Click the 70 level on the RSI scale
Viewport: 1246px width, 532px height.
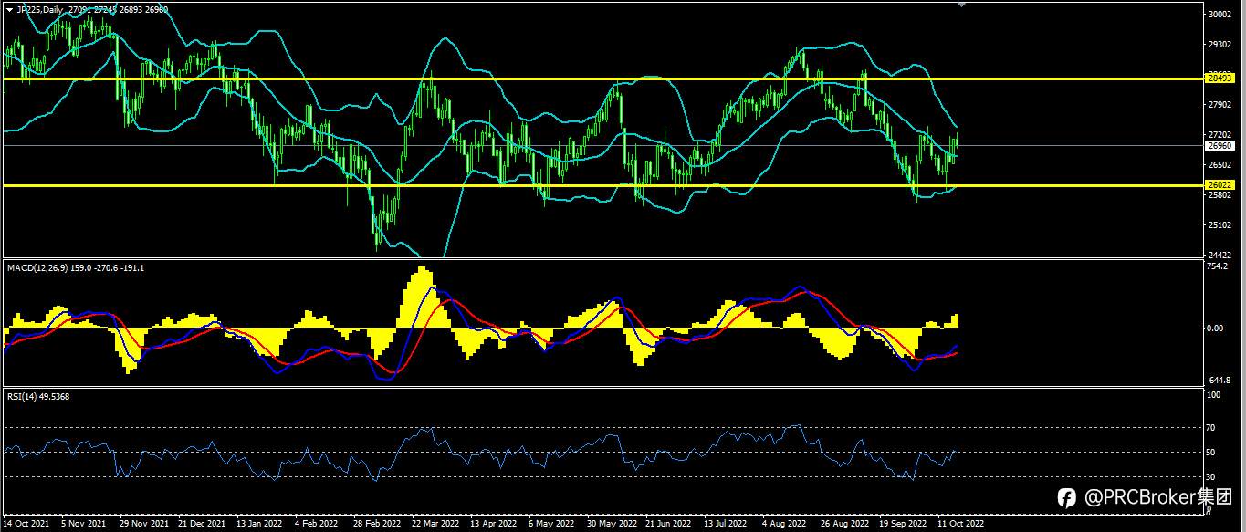click(x=1212, y=427)
